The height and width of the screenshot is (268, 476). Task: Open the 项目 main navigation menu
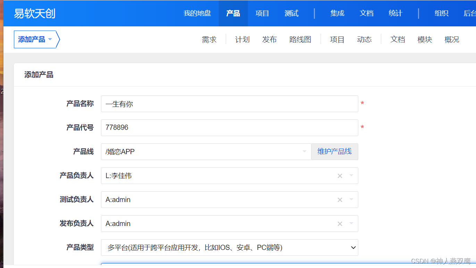pos(262,14)
